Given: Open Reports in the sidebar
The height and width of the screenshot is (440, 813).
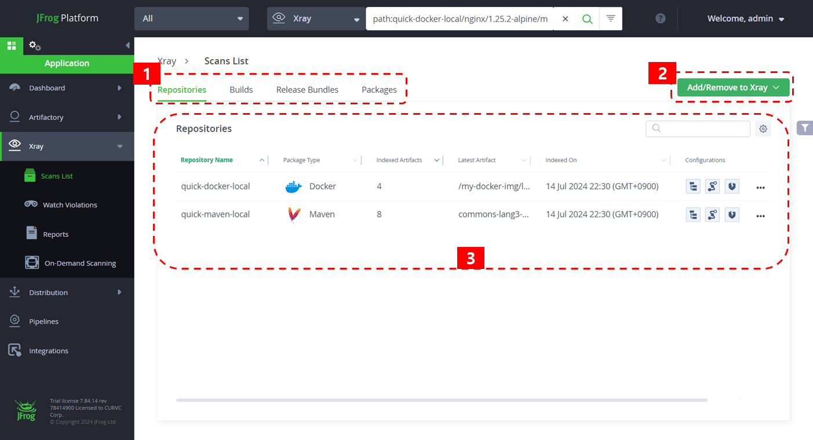Looking at the screenshot, I should (56, 234).
